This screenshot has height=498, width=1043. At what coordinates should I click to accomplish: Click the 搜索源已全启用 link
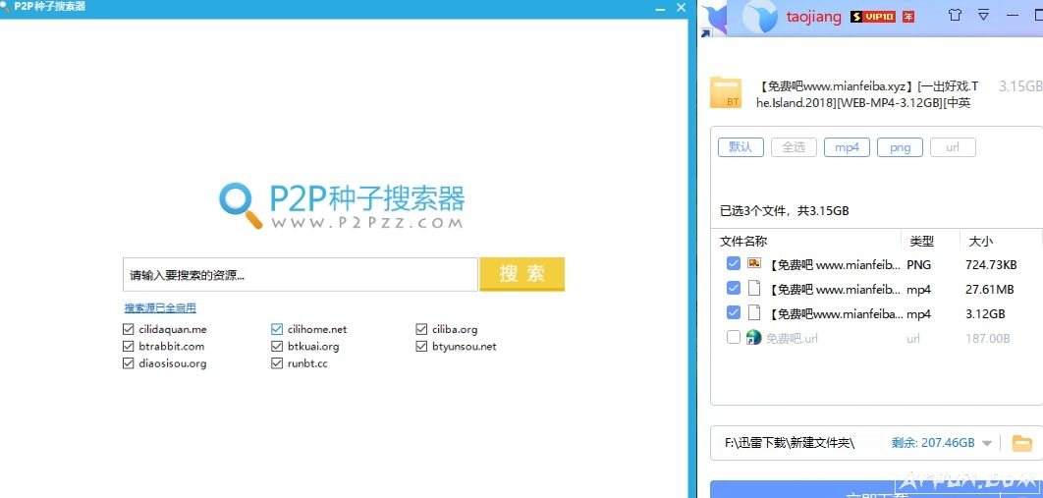[160, 307]
